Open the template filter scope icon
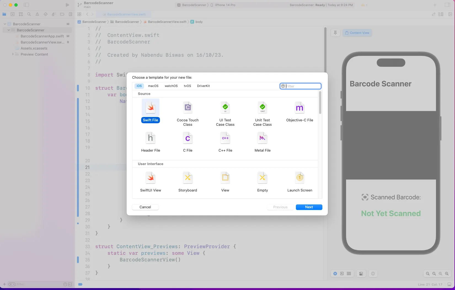Viewport: 455px width, 290px height. 283,86
